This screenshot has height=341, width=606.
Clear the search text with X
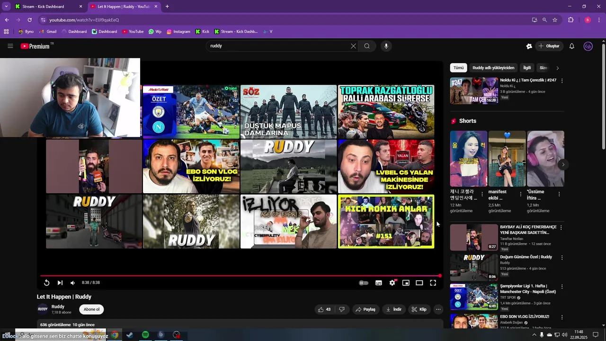(x=353, y=46)
